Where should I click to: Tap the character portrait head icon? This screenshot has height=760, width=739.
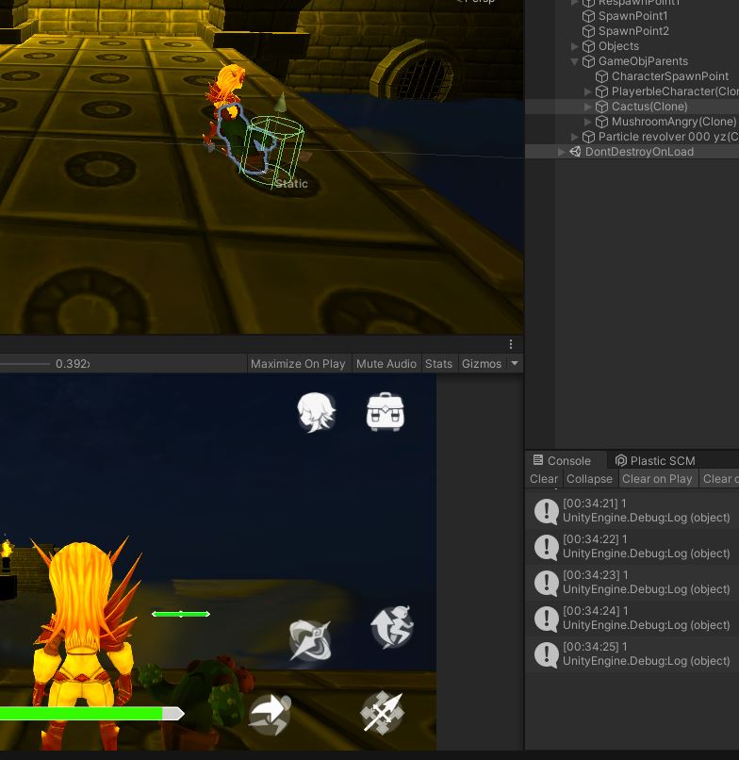316,412
